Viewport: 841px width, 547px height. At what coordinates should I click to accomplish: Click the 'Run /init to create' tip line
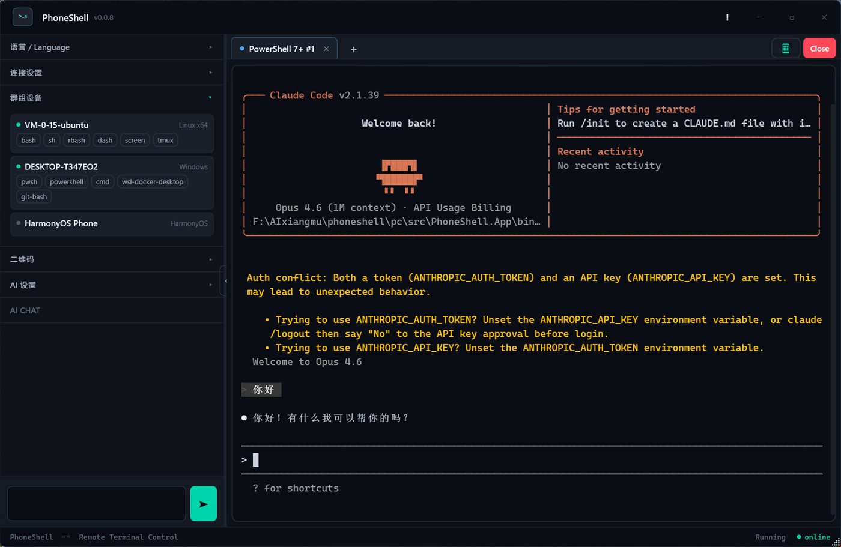click(684, 124)
